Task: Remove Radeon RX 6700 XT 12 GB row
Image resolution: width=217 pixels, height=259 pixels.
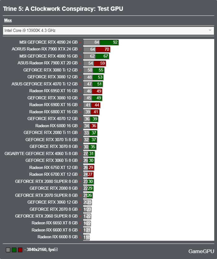Action: (x=80, y=175)
